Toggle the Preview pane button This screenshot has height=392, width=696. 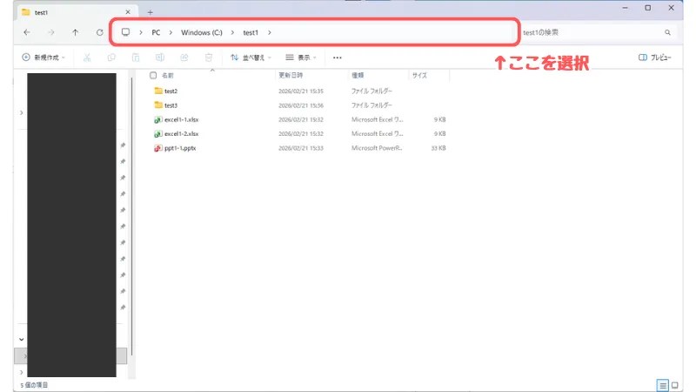point(655,57)
